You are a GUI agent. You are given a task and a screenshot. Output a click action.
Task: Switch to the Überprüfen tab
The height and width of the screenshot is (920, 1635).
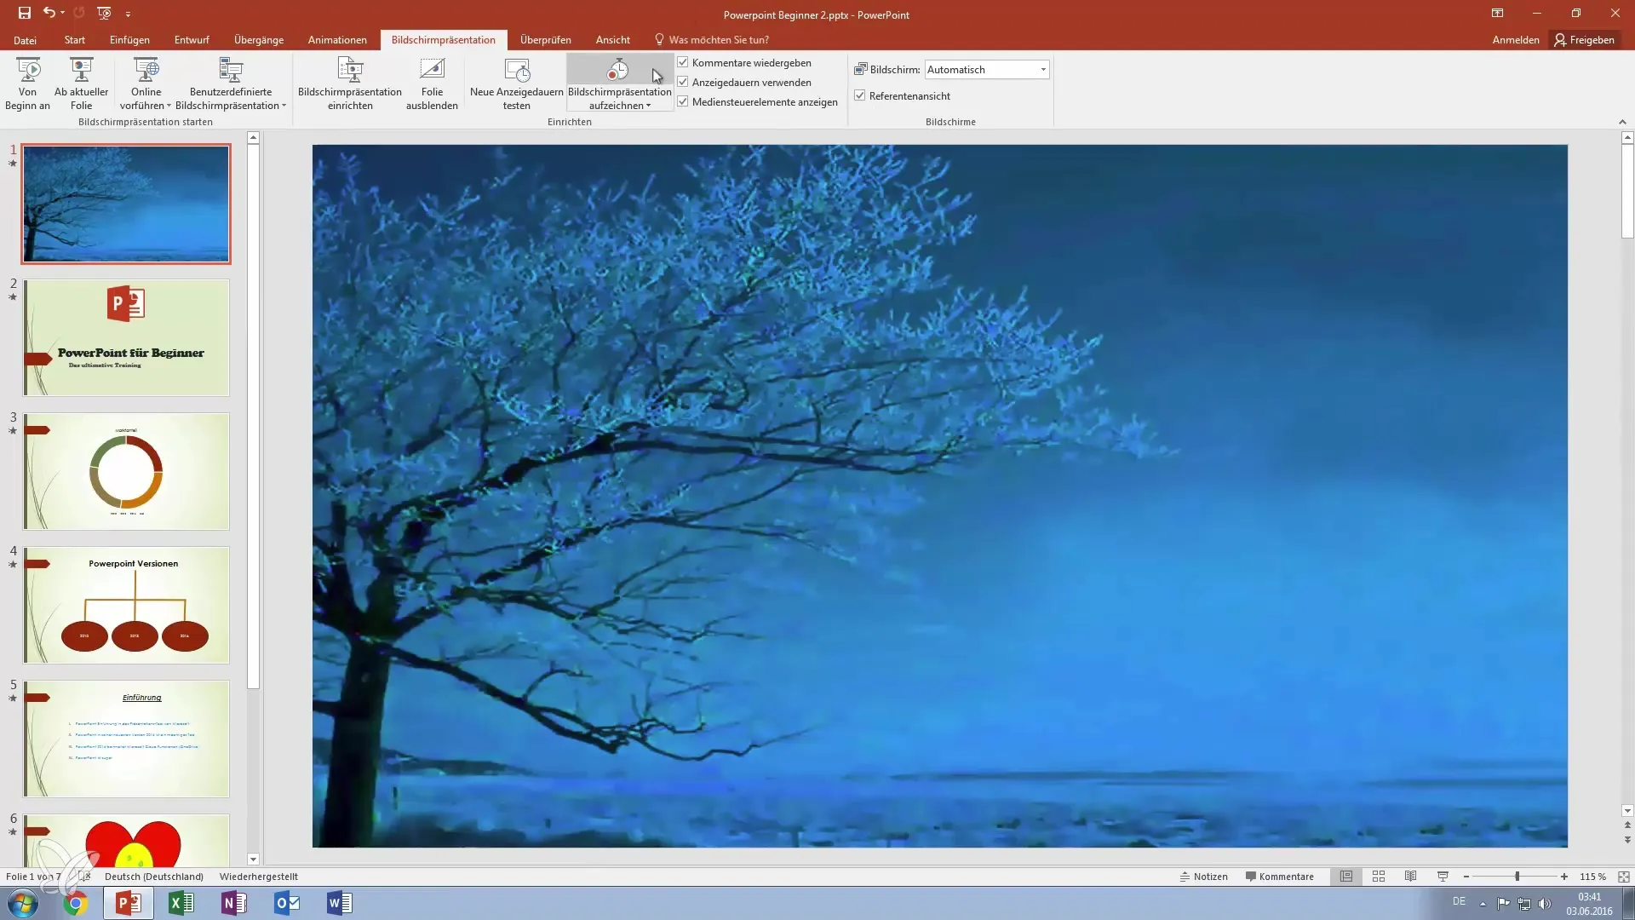(546, 40)
